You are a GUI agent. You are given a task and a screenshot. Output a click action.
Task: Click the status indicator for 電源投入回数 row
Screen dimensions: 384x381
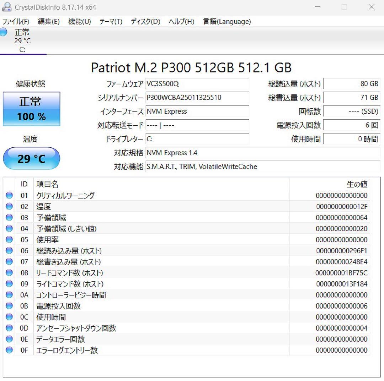click(x=9, y=306)
